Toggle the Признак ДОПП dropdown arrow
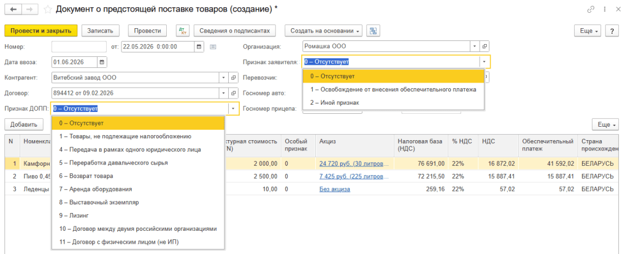 pyautogui.click(x=234, y=108)
